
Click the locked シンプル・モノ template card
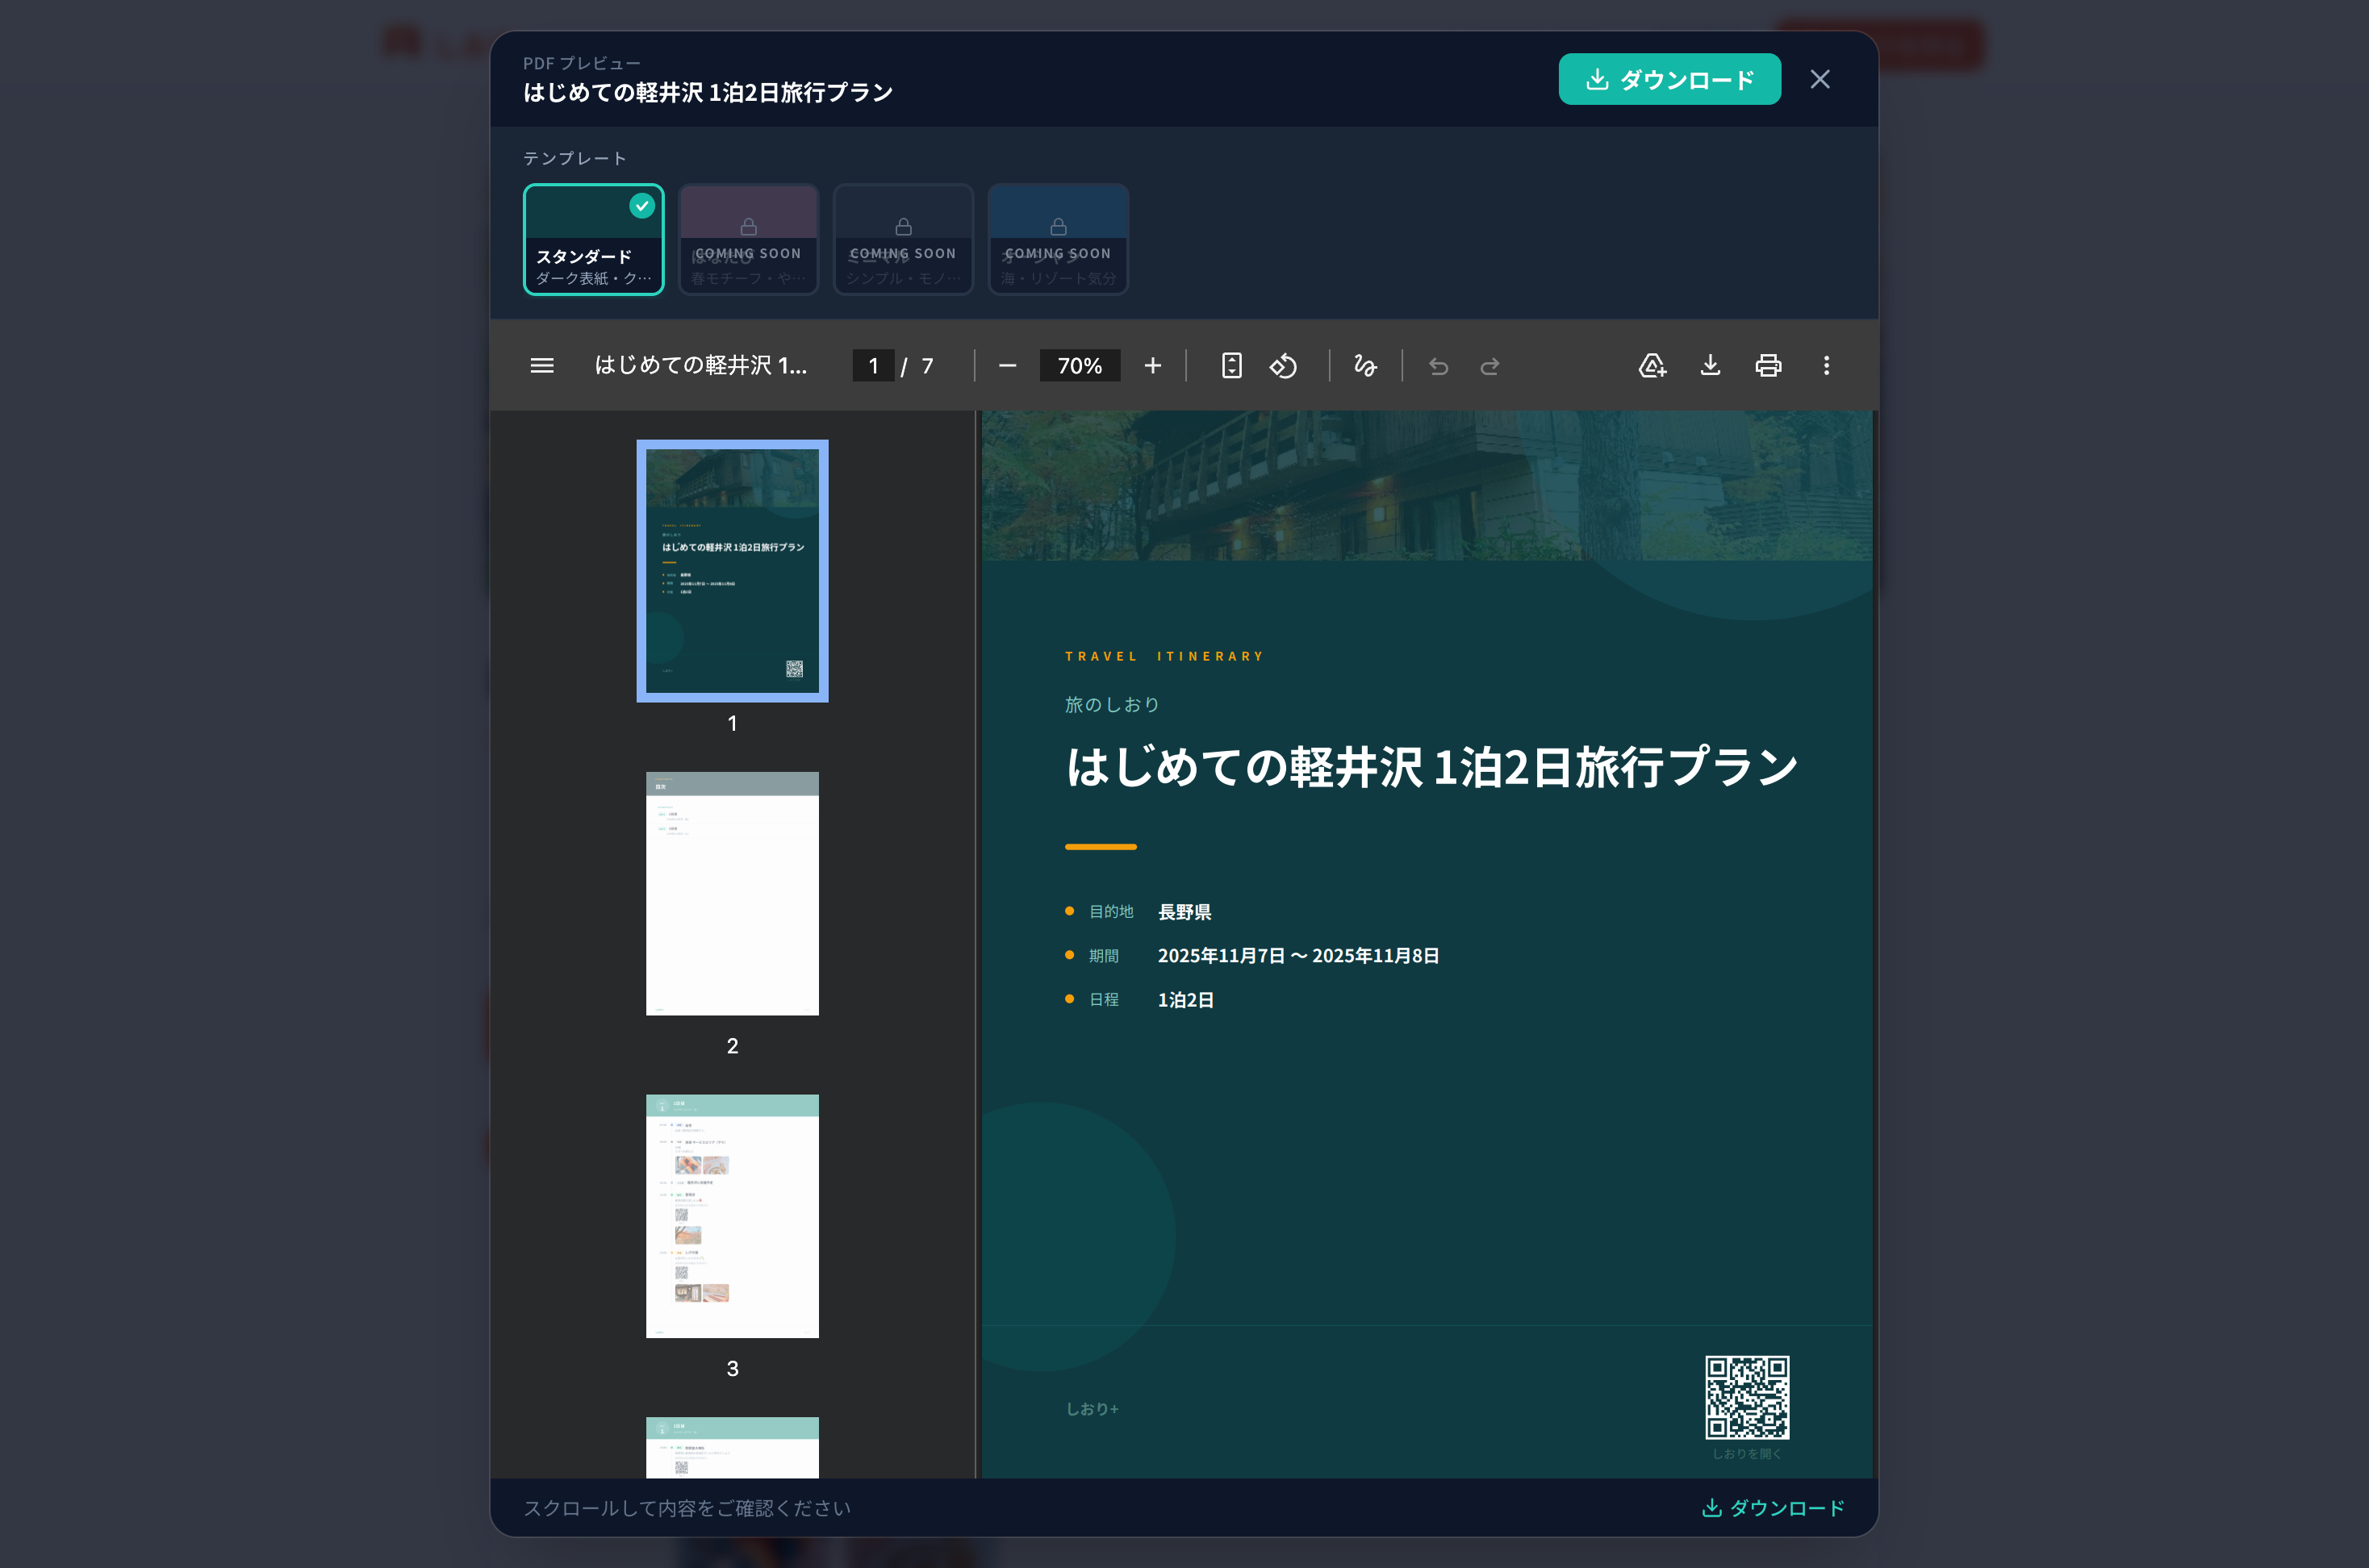(x=904, y=239)
